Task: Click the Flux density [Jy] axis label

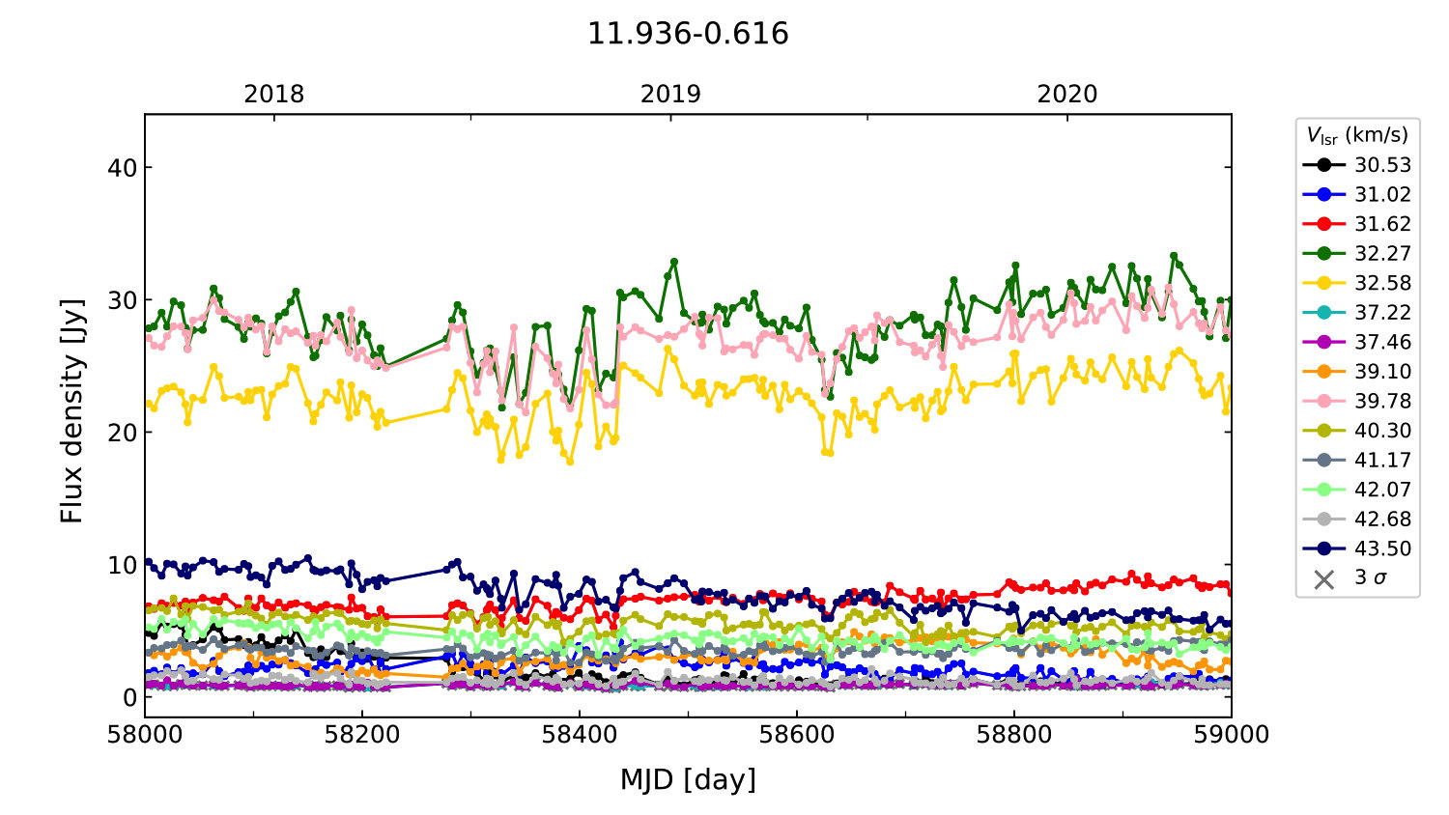Action: click(x=71, y=411)
